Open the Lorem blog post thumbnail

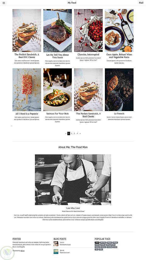[56, 244]
